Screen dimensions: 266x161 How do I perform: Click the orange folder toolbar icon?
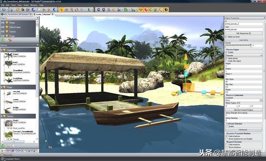pyautogui.click(x=18, y=9)
